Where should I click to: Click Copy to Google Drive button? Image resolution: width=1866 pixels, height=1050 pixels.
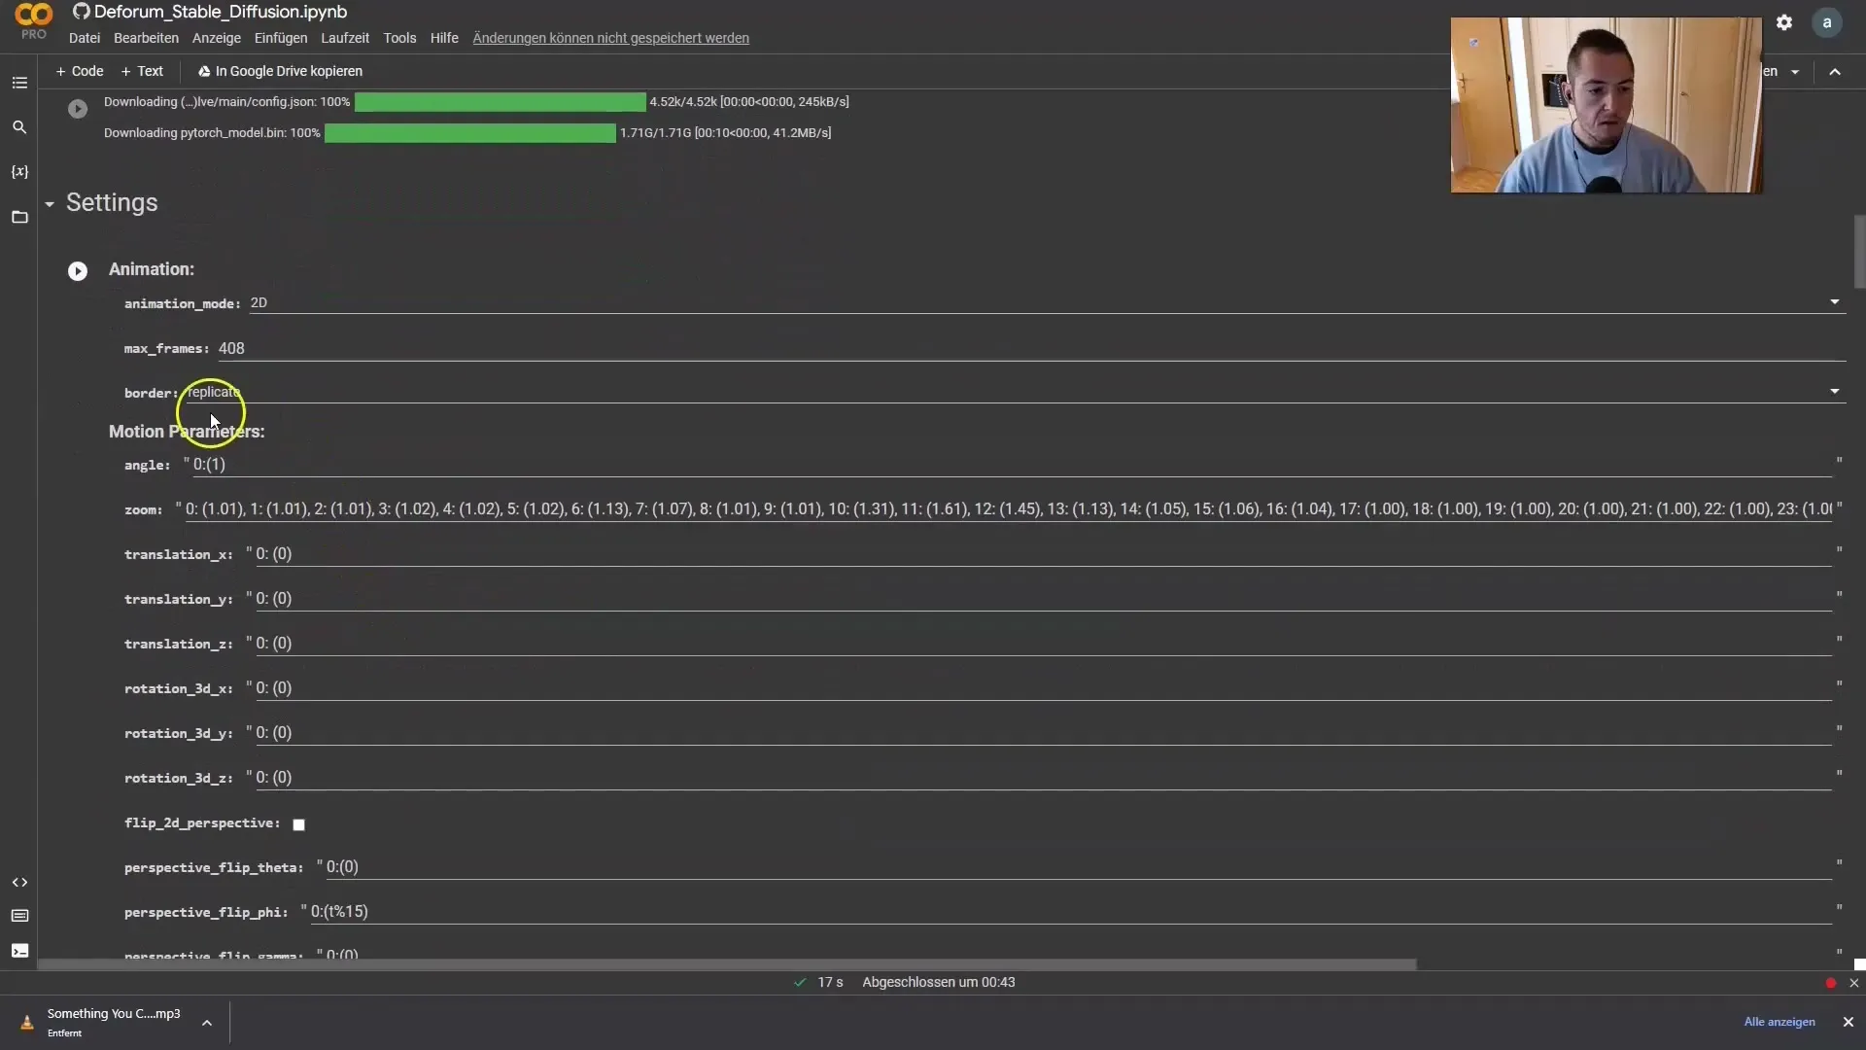[x=279, y=71]
